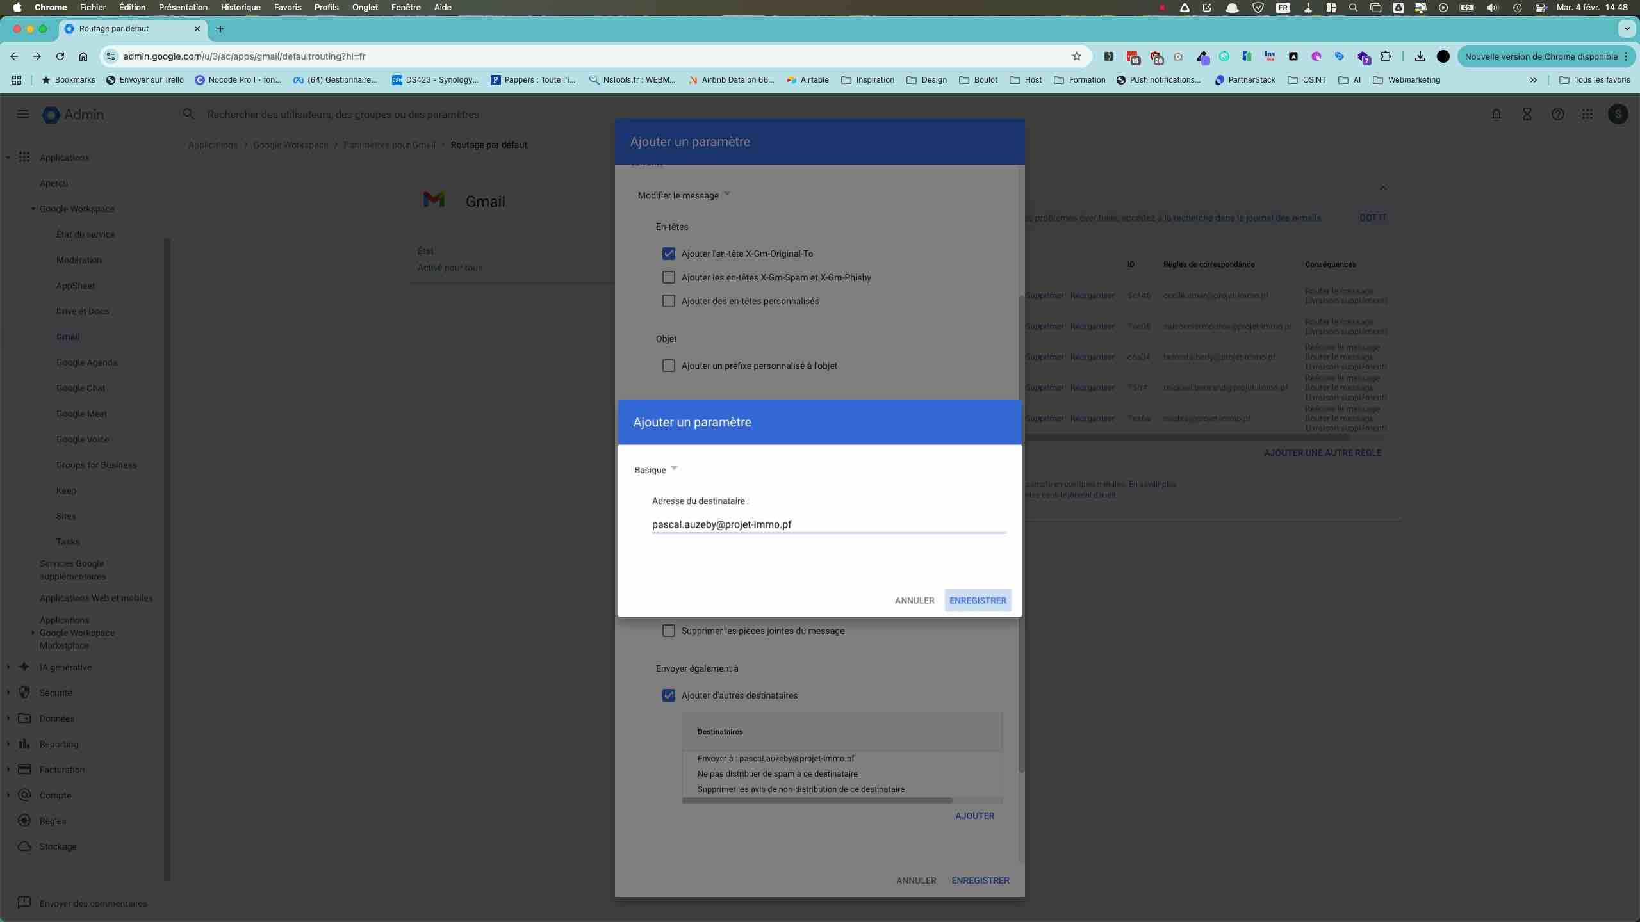Screen dimensions: 1640x922
Task: Click the Google Admin logo
Action: point(73,115)
